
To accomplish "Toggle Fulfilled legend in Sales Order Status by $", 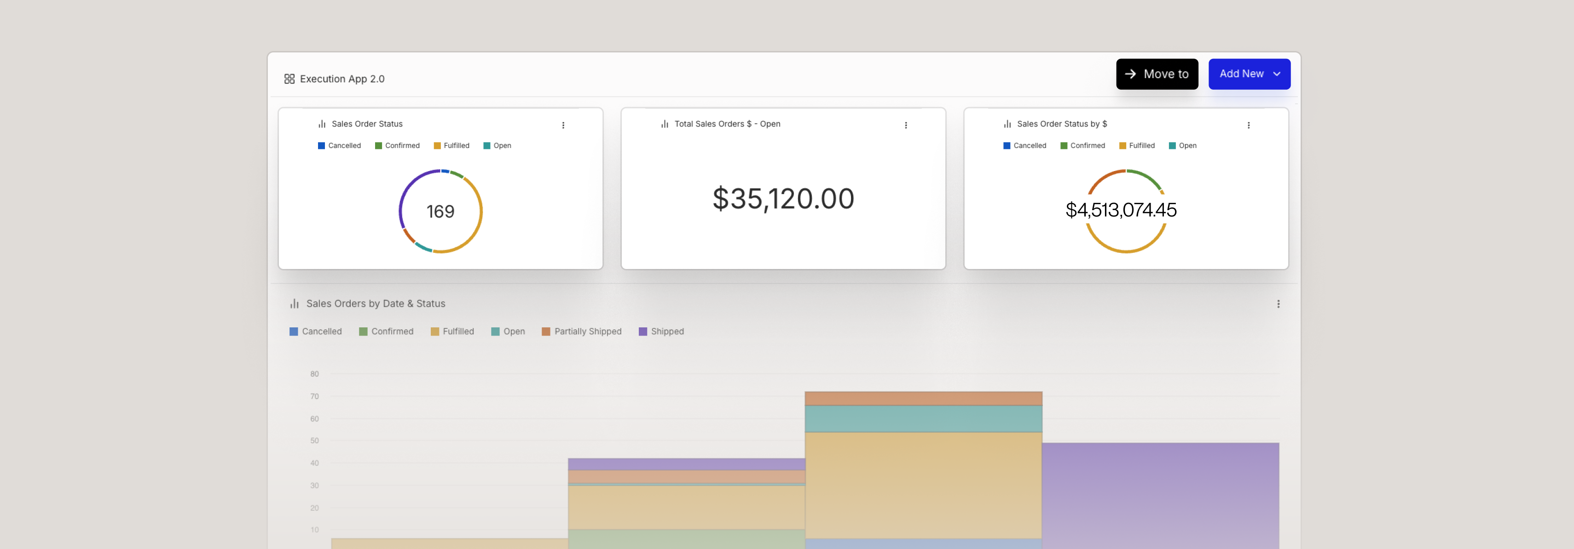I will pyautogui.click(x=1137, y=145).
